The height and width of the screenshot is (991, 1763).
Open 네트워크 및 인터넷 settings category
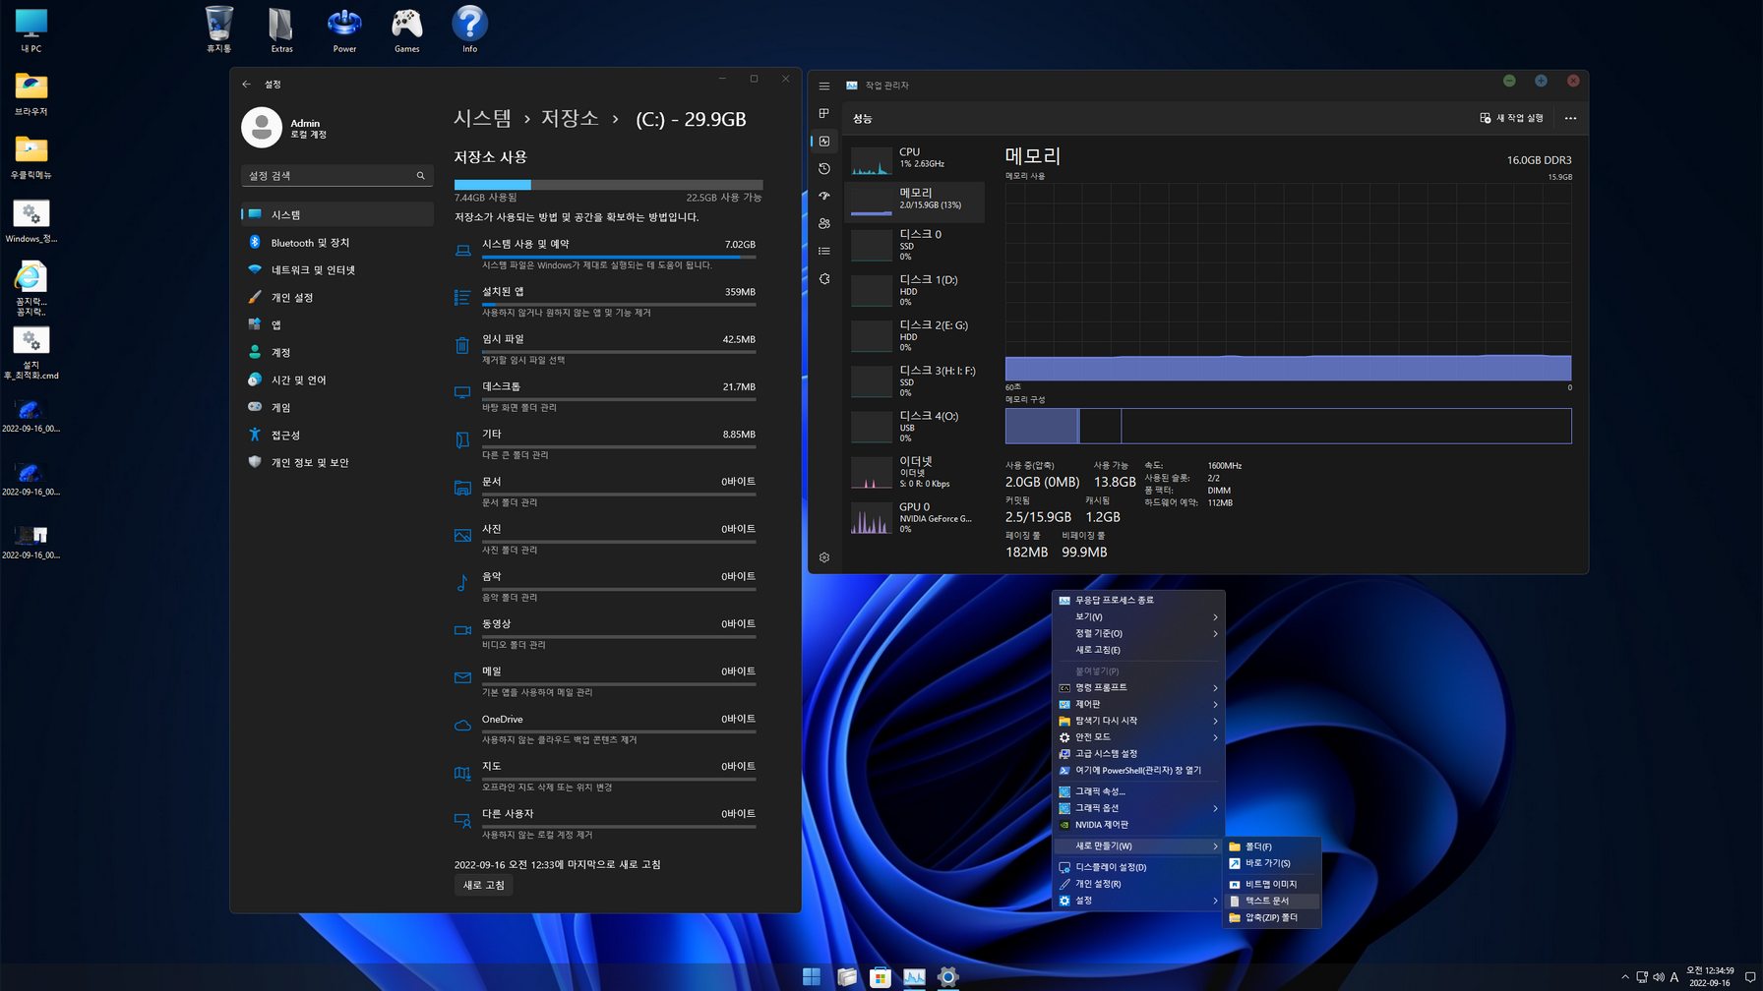click(336, 269)
